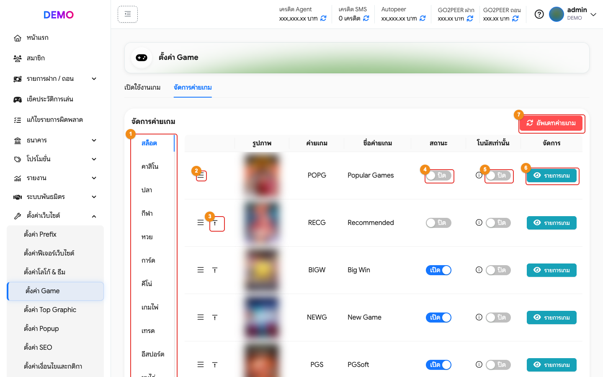Viewport: 603px width, 377px height.
Task: Collapse the sidebar menu toggle button
Action: 128,14
